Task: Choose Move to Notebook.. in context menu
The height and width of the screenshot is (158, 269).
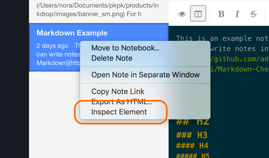Action: pos(125,48)
